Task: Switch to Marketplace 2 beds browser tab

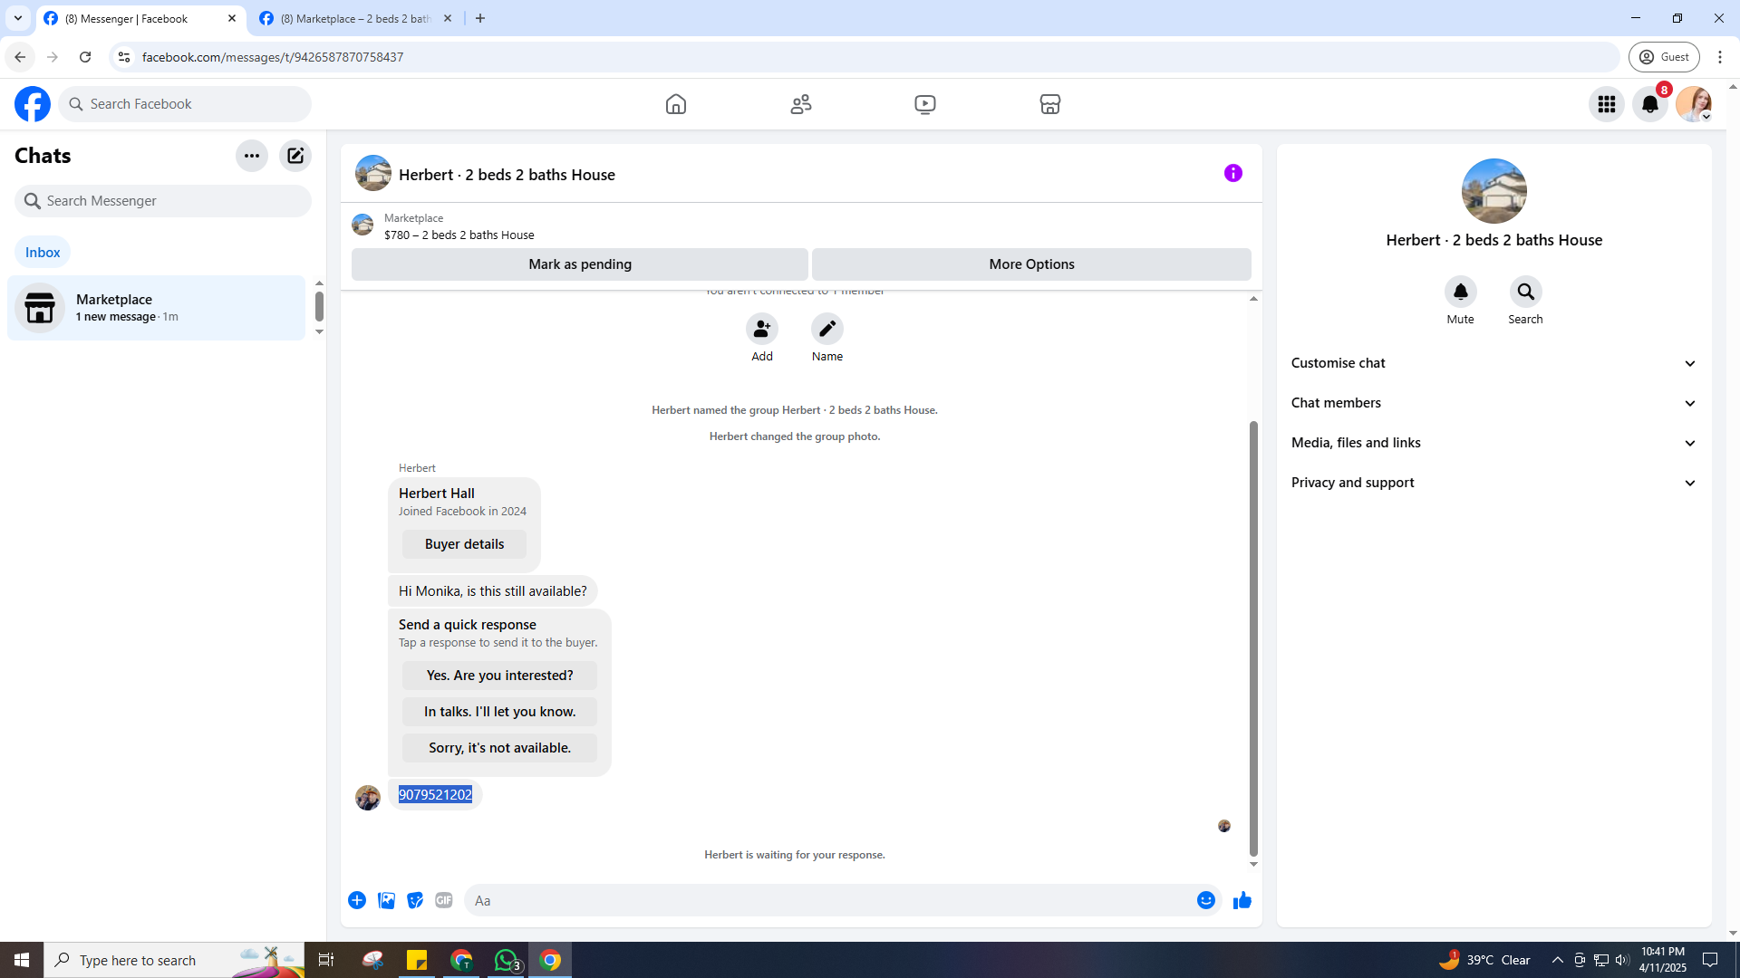Action: pyautogui.click(x=355, y=18)
